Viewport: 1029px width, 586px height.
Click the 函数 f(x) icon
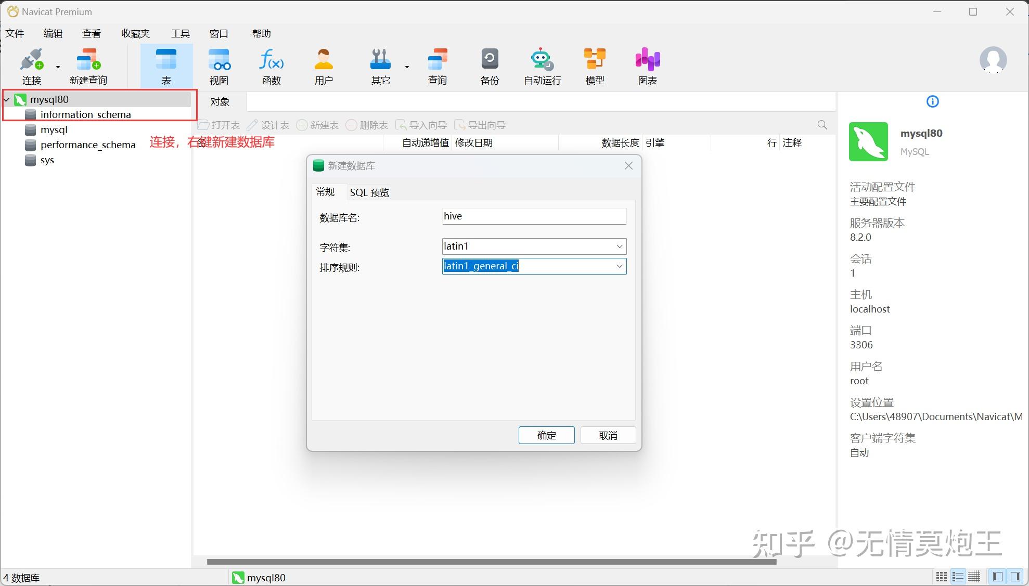coord(271,65)
